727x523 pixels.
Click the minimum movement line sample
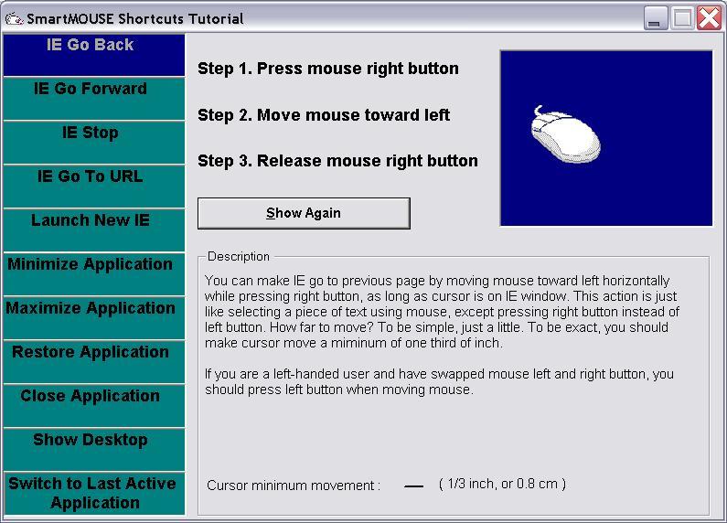click(413, 486)
